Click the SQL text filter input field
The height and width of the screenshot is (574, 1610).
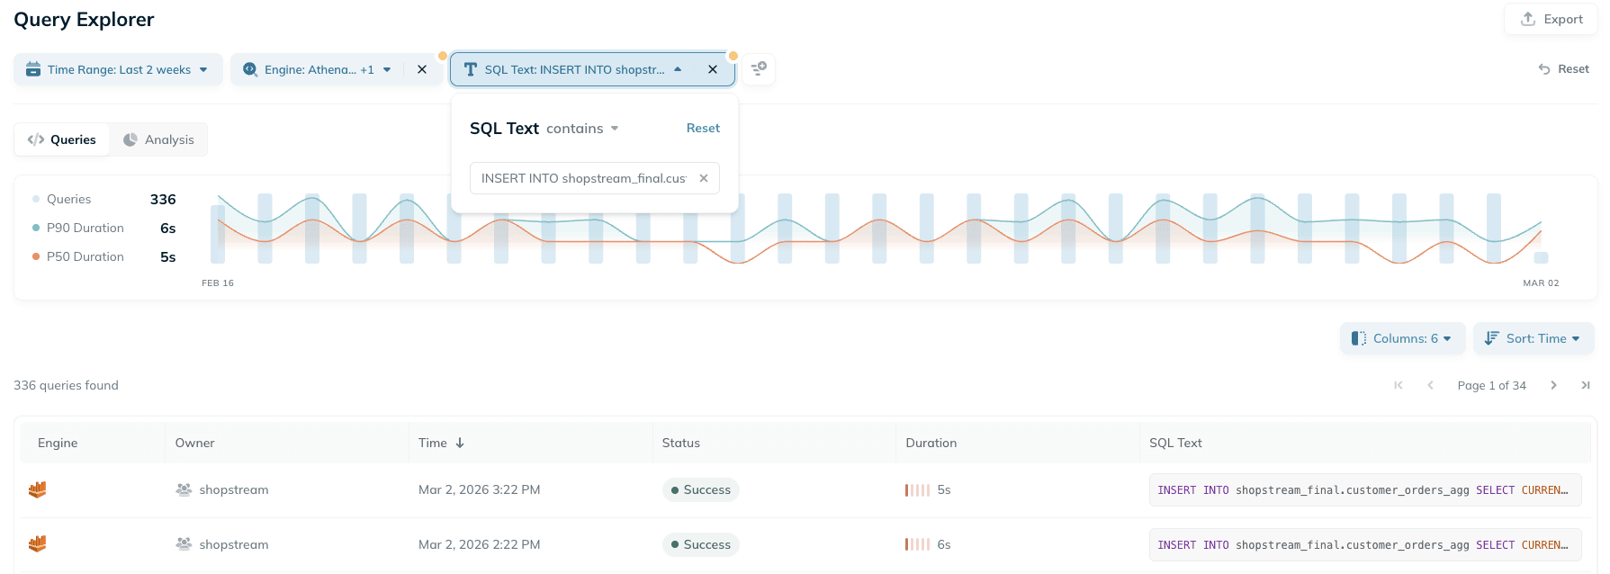[583, 178]
